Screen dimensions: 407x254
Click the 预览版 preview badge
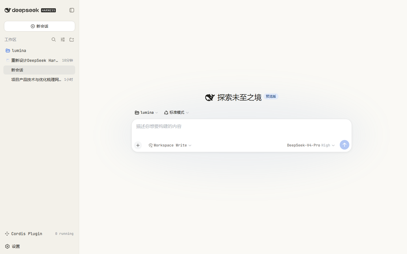point(271,97)
